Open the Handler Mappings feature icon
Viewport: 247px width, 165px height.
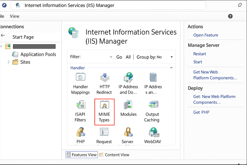(80, 77)
